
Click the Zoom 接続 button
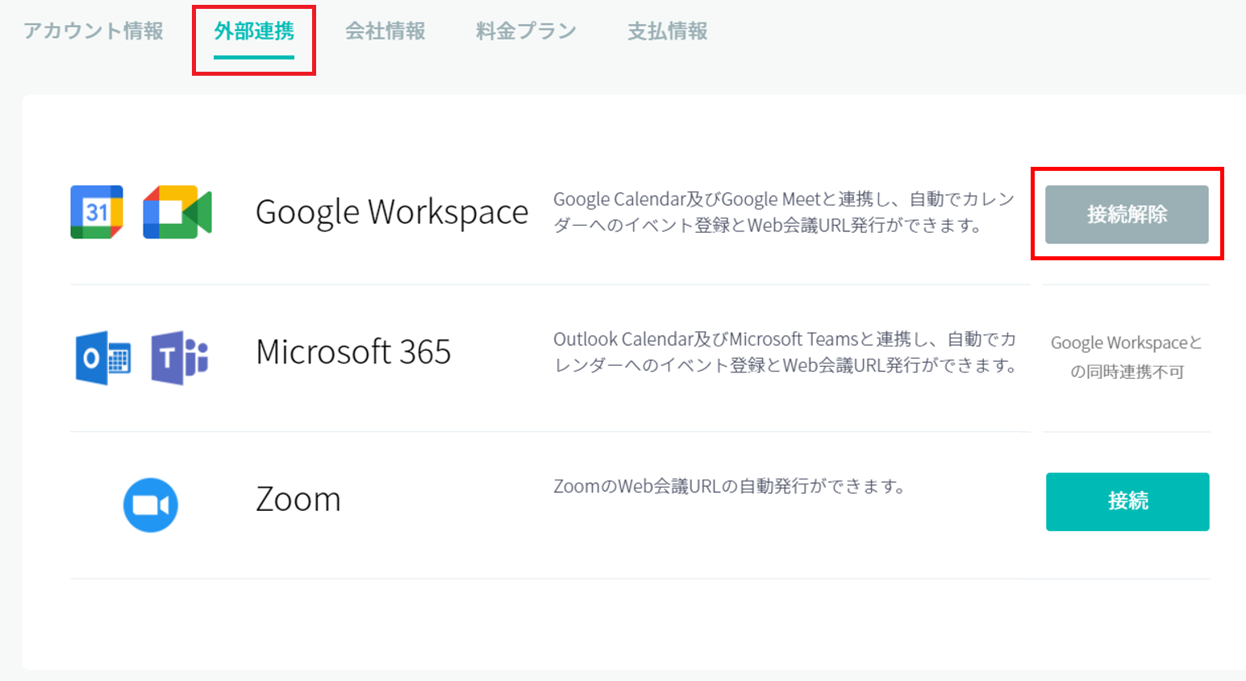click(1127, 501)
